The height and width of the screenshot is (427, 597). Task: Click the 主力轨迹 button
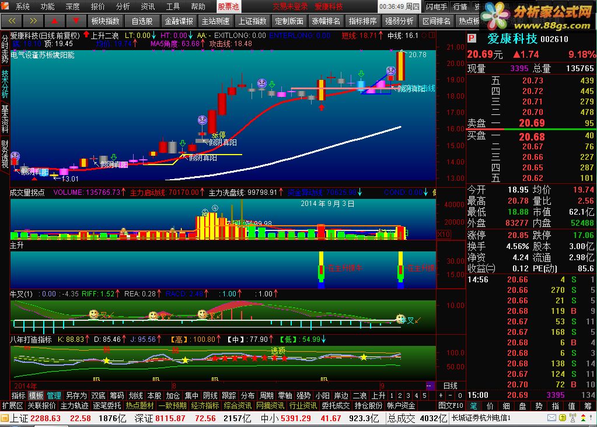pos(74,405)
